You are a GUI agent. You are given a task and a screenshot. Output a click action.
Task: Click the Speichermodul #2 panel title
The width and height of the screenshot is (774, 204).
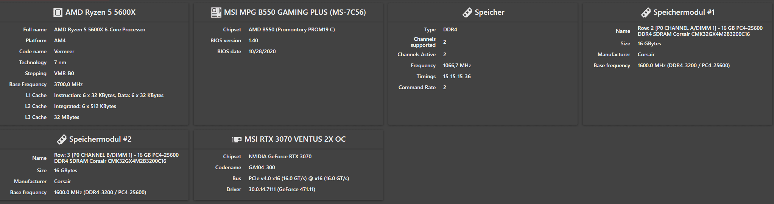coord(100,139)
